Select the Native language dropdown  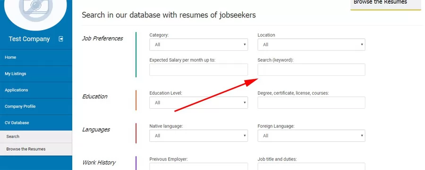[x=198, y=136]
